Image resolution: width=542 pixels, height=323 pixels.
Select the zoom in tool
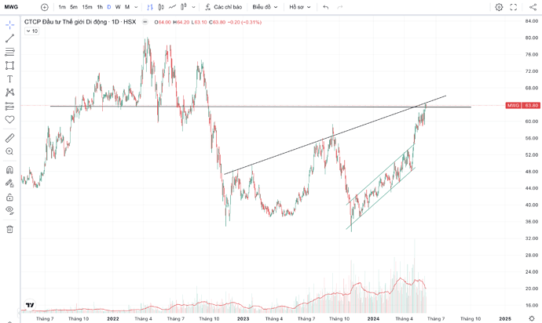click(9, 151)
